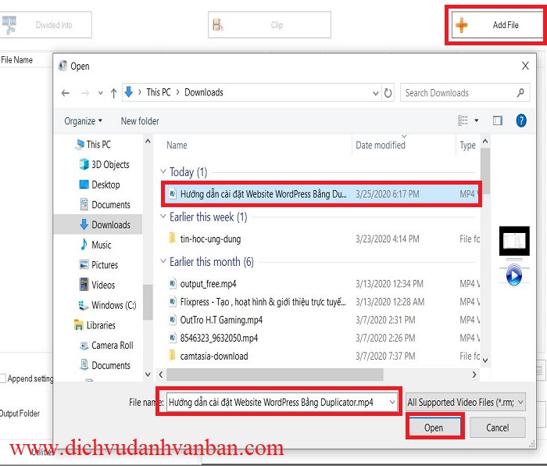
Task: Show the preview pane
Action: (498, 120)
